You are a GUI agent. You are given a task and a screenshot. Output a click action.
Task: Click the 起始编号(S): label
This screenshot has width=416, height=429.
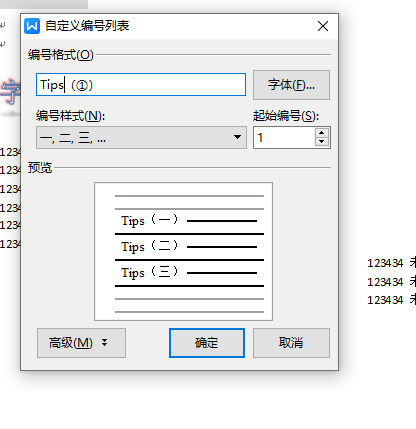[x=286, y=116]
